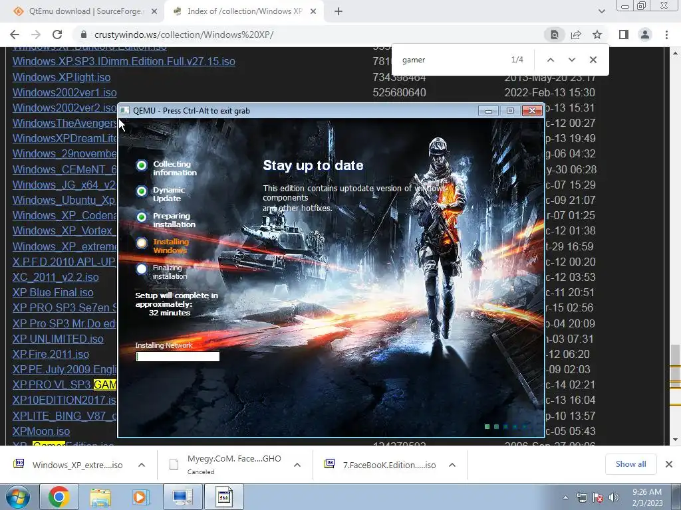
Task: Show all downloads
Action: (x=630, y=464)
